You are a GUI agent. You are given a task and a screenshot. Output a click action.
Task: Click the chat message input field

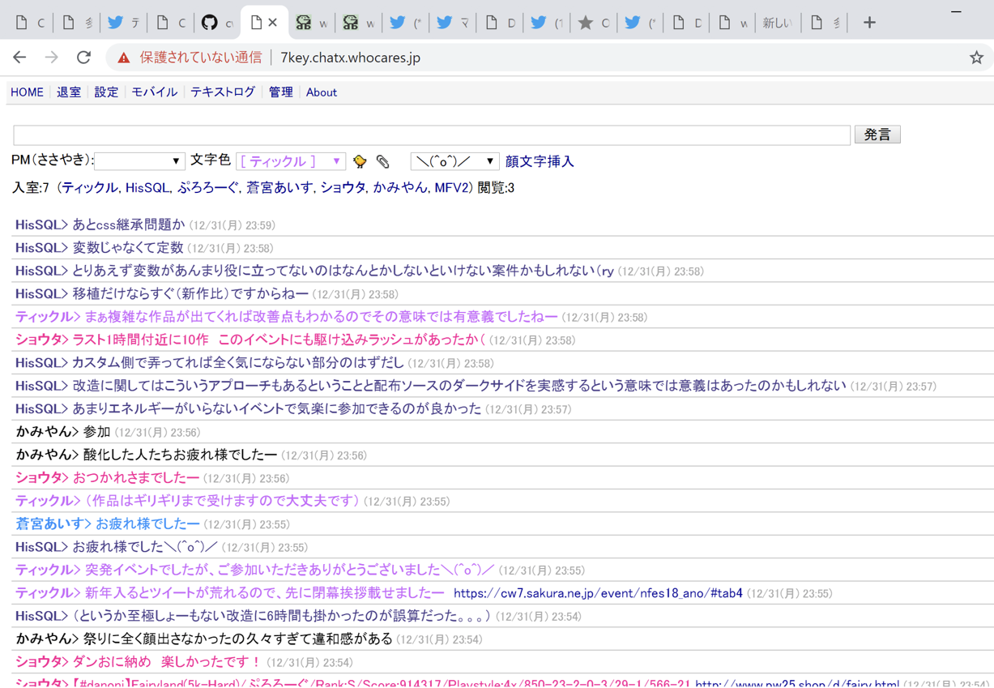coord(432,135)
